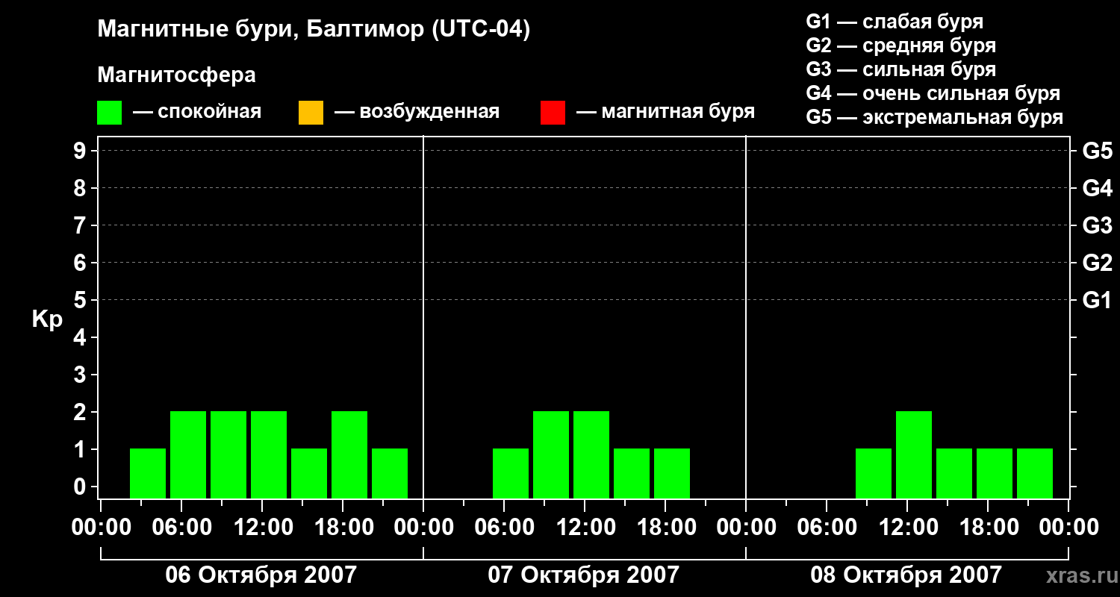Select legend line 'G3 — сильная буря'
This screenshot has height=597, width=1120.
[900, 69]
